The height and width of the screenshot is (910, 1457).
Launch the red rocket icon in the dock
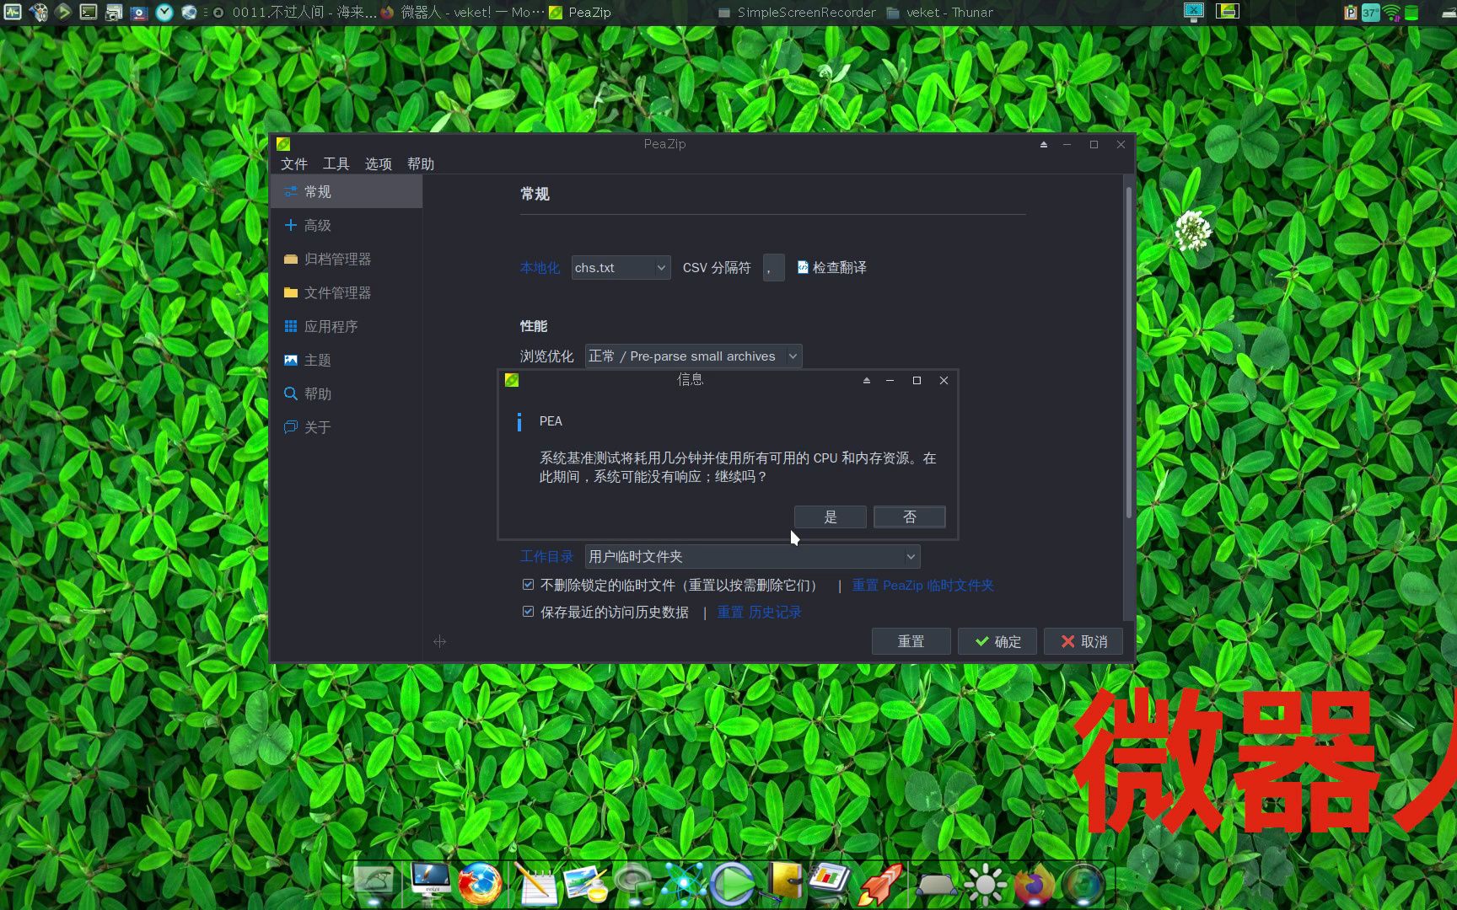[881, 885]
